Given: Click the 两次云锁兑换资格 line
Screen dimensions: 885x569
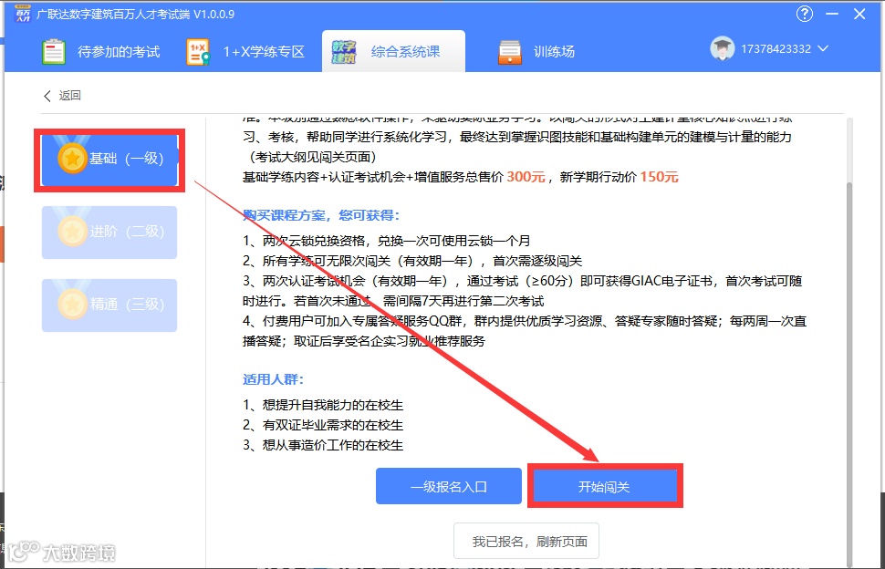Looking at the screenshot, I should [387, 241].
